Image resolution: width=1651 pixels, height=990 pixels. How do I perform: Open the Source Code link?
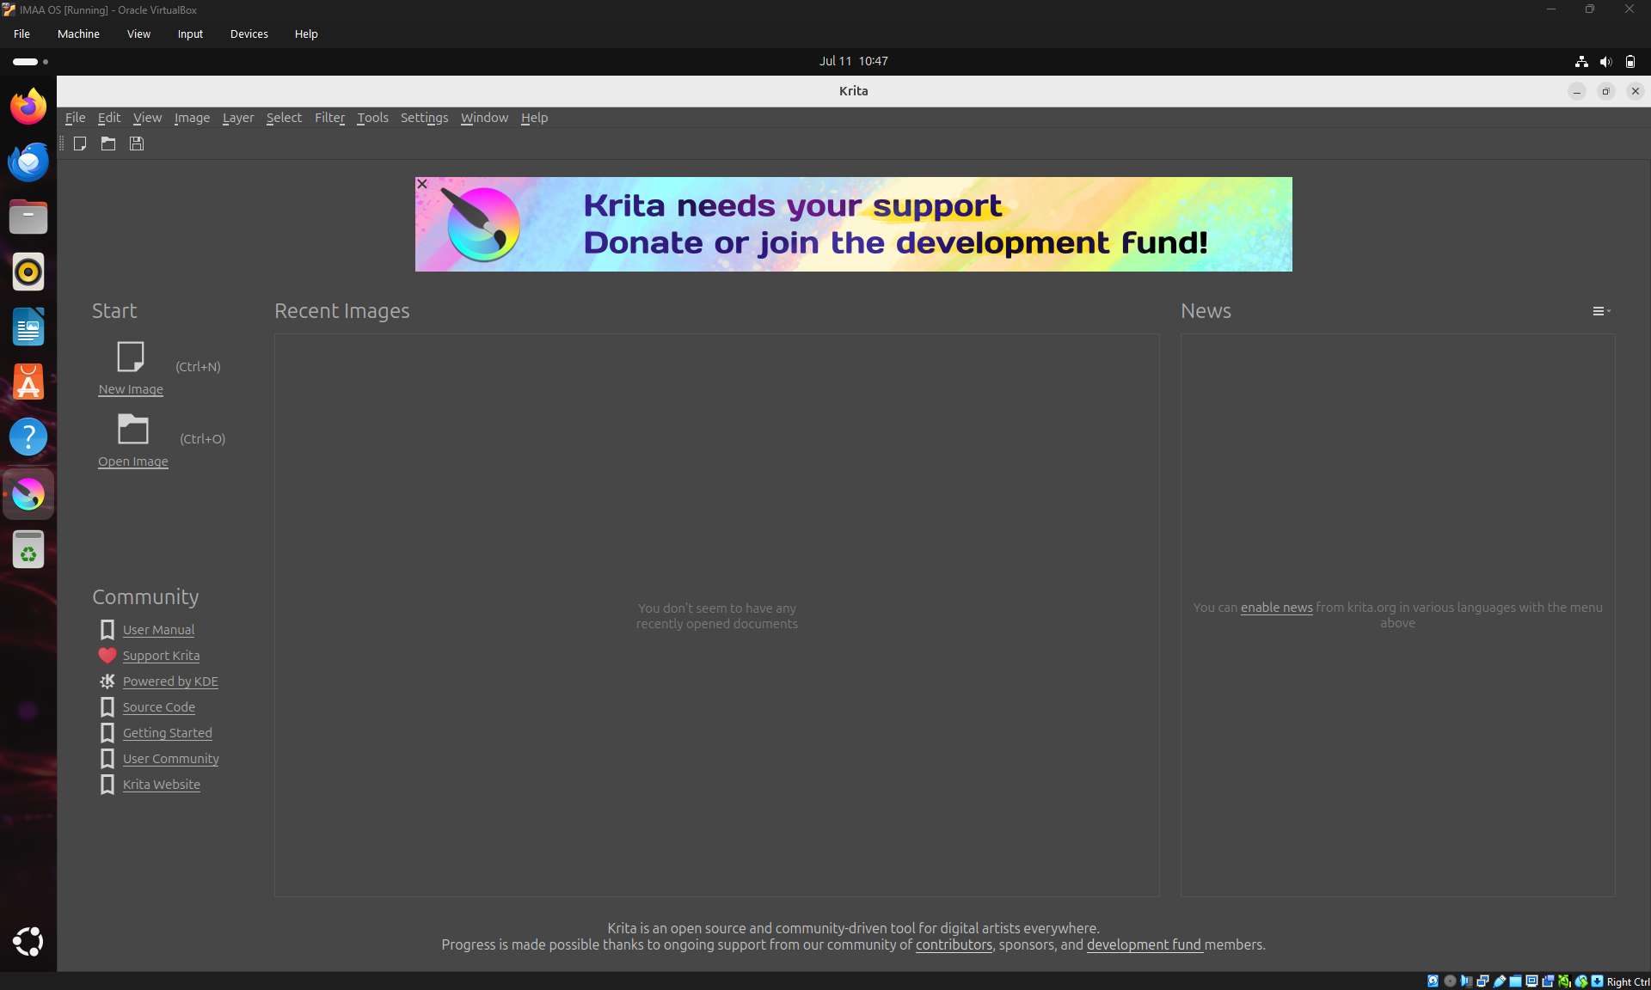click(159, 707)
